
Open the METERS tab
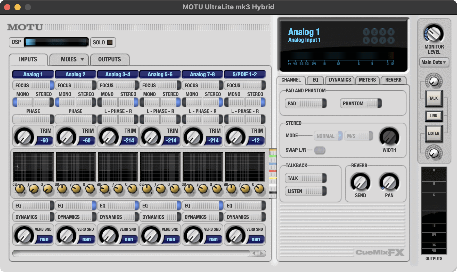tap(367, 80)
